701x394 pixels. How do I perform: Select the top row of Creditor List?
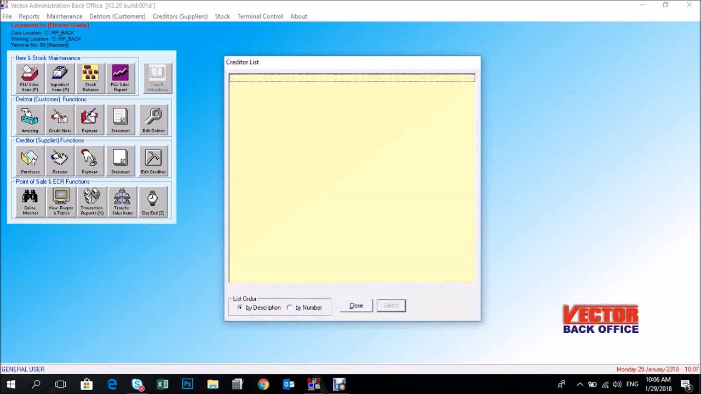click(x=352, y=78)
